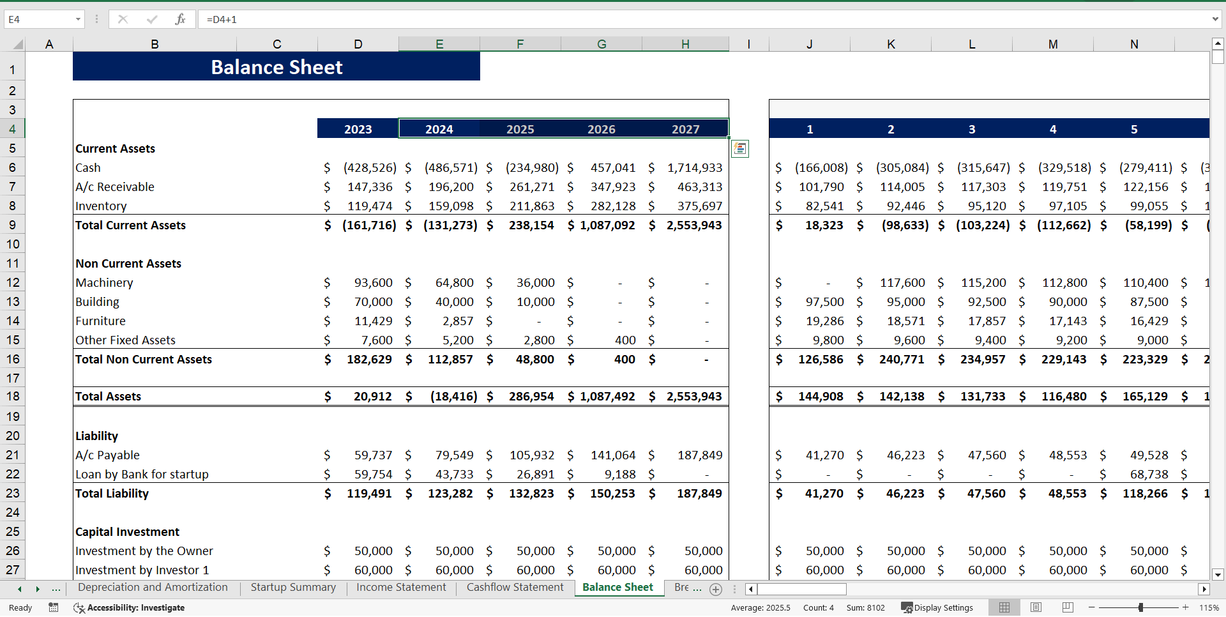Switch to the Income Statement tab
The image size is (1226, 617).
click(x=401, y=588)
